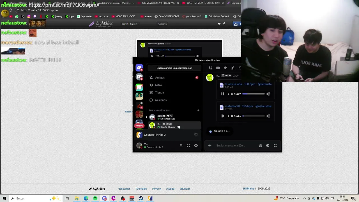This screenshot has height=202, width=359.
Task: Open Counter-Strike 2 activity panel
Action: pos(167,135)
